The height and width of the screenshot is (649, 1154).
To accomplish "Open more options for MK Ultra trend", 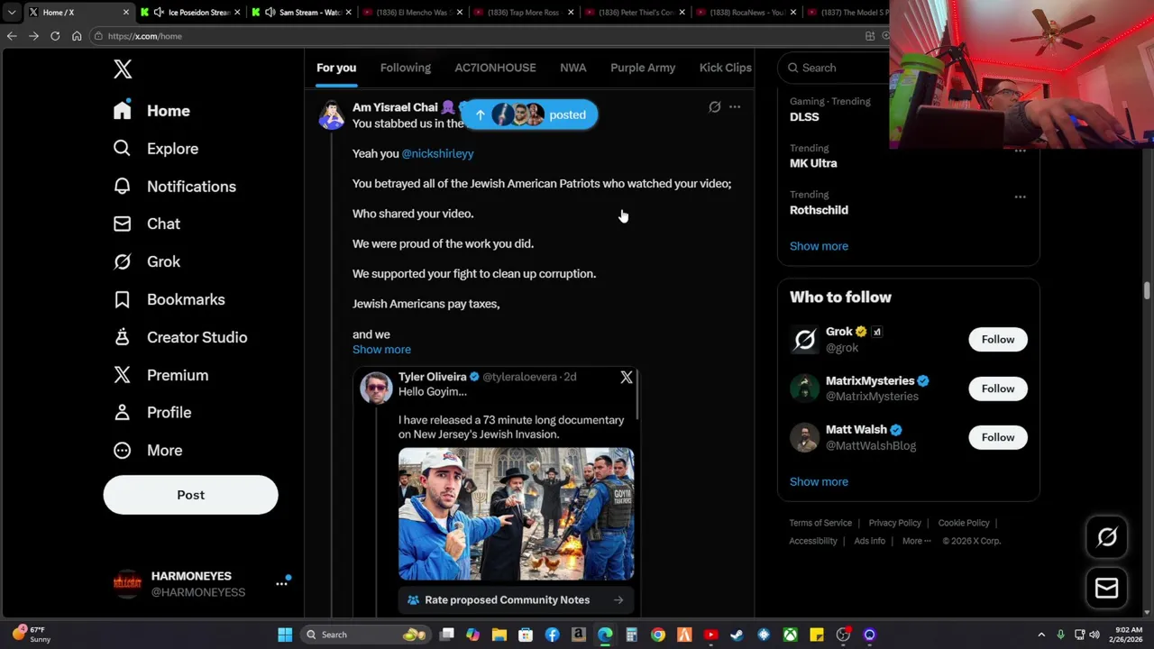I will [x=1020, y=151].
